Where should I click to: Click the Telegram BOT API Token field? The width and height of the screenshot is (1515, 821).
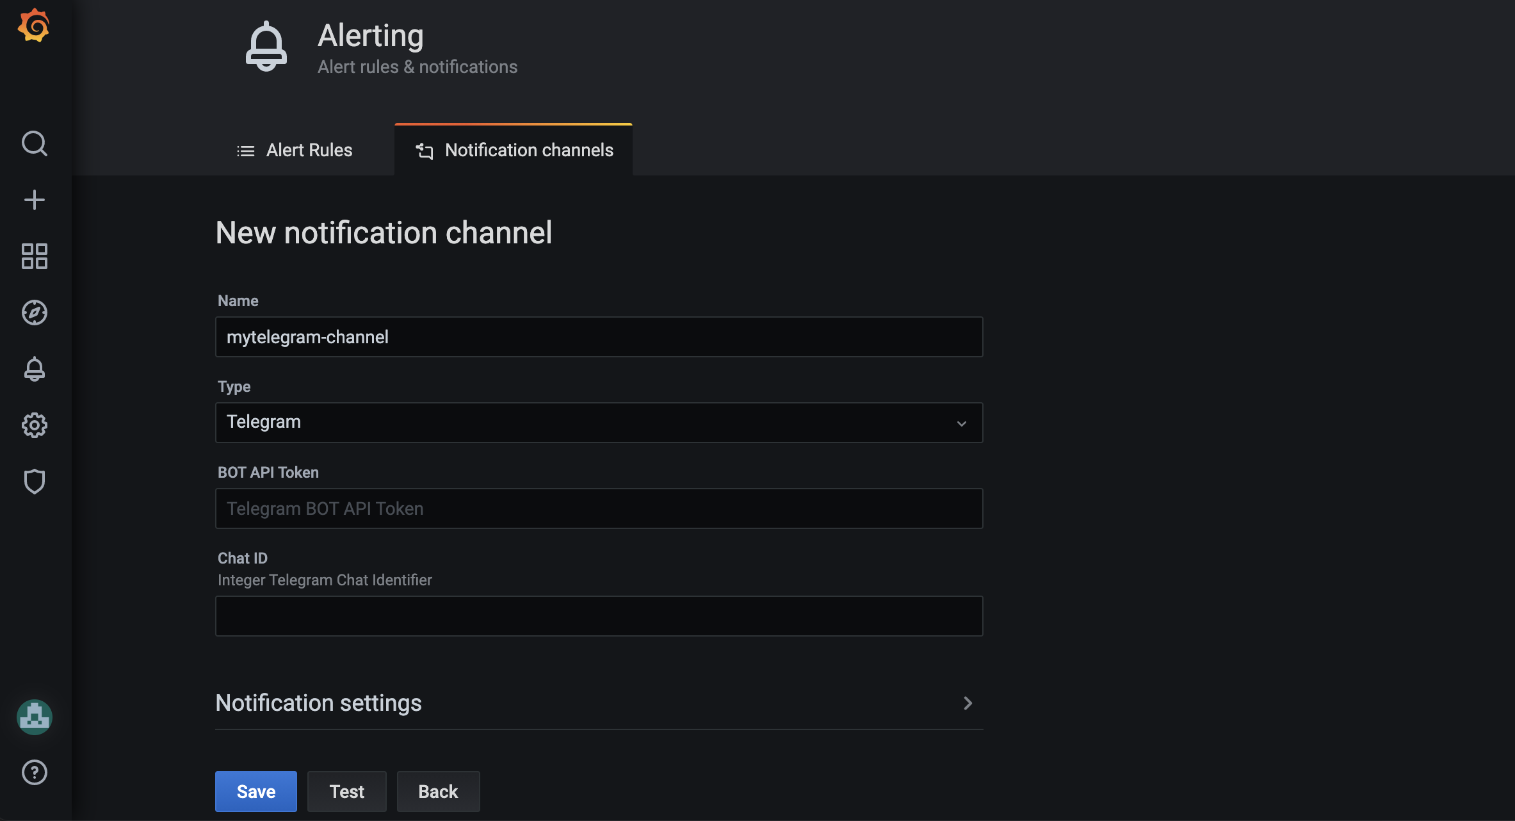599,508
